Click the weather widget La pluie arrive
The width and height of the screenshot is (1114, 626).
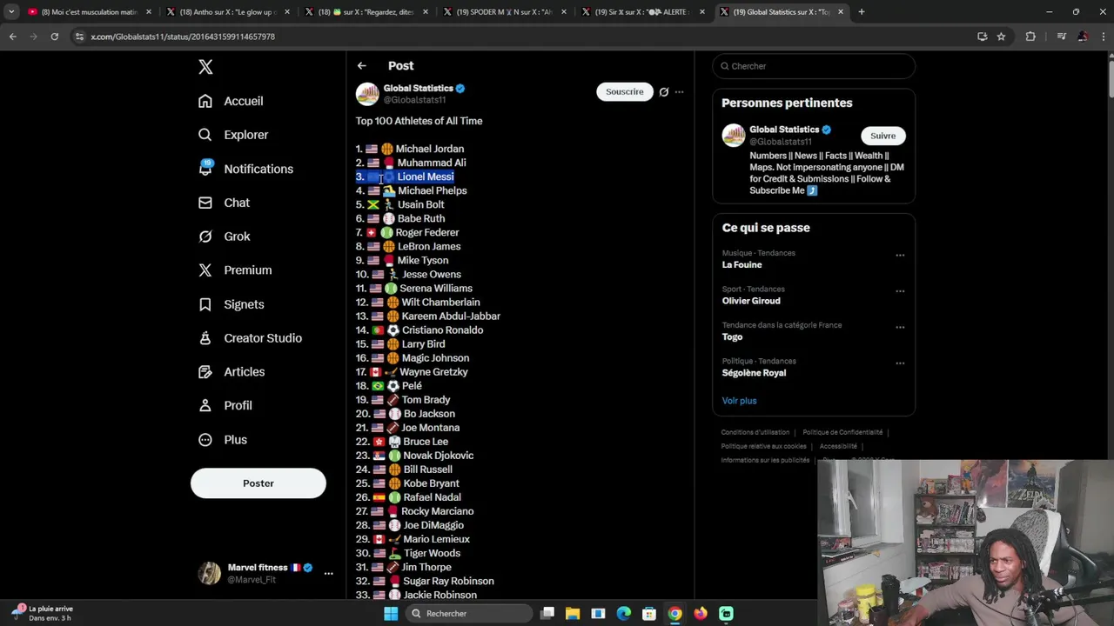(x=42, y=613)
